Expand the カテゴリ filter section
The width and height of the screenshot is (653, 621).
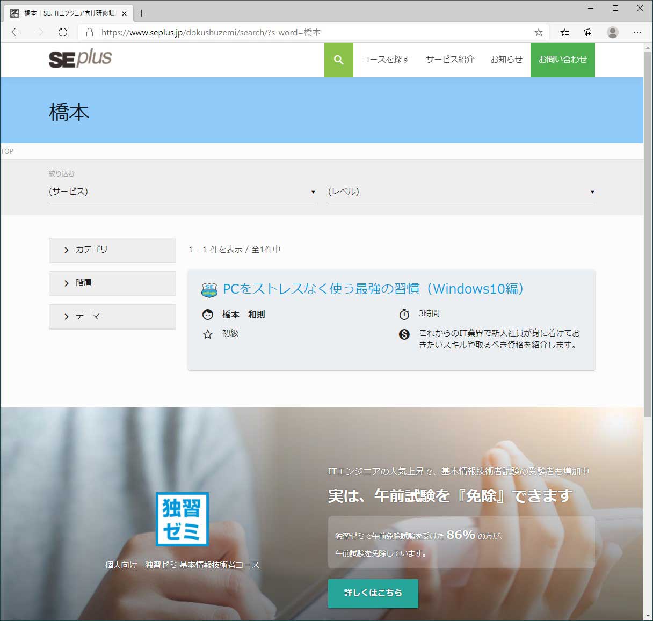[112, 250]
